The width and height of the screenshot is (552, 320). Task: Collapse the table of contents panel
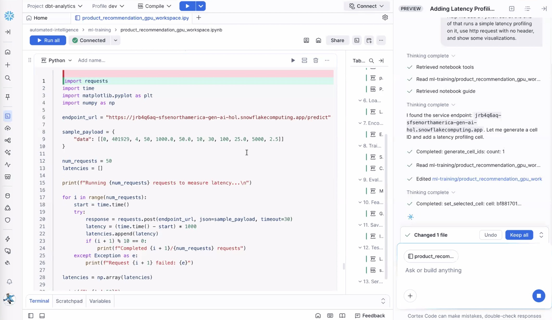tap(381, 61)
